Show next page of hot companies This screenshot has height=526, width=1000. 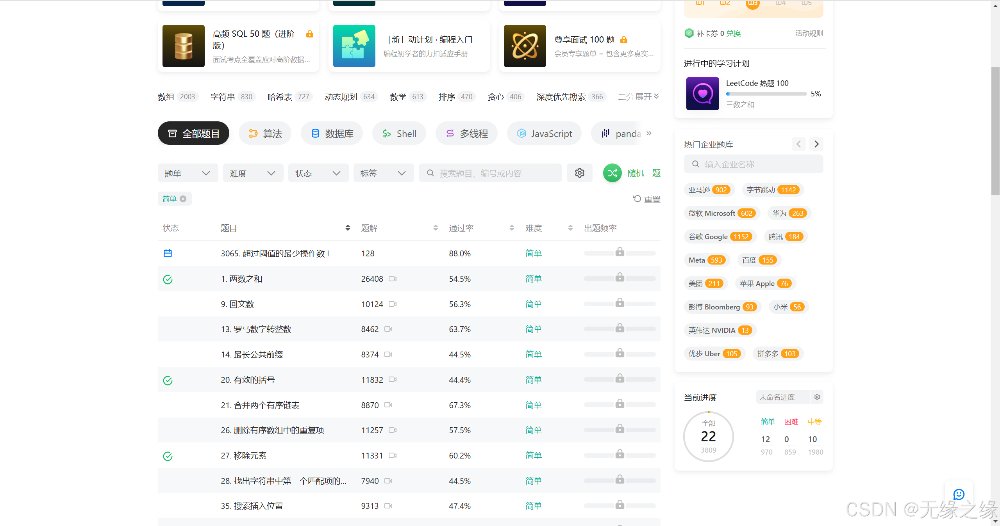click(816, 144)
